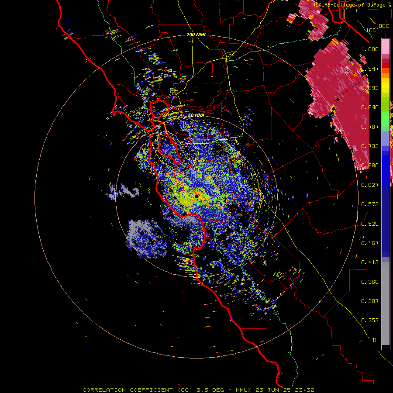Click the NEXLAB-College of DuPage credit text
The height and width of the screenshot is (393, 393).
[350, 5]
